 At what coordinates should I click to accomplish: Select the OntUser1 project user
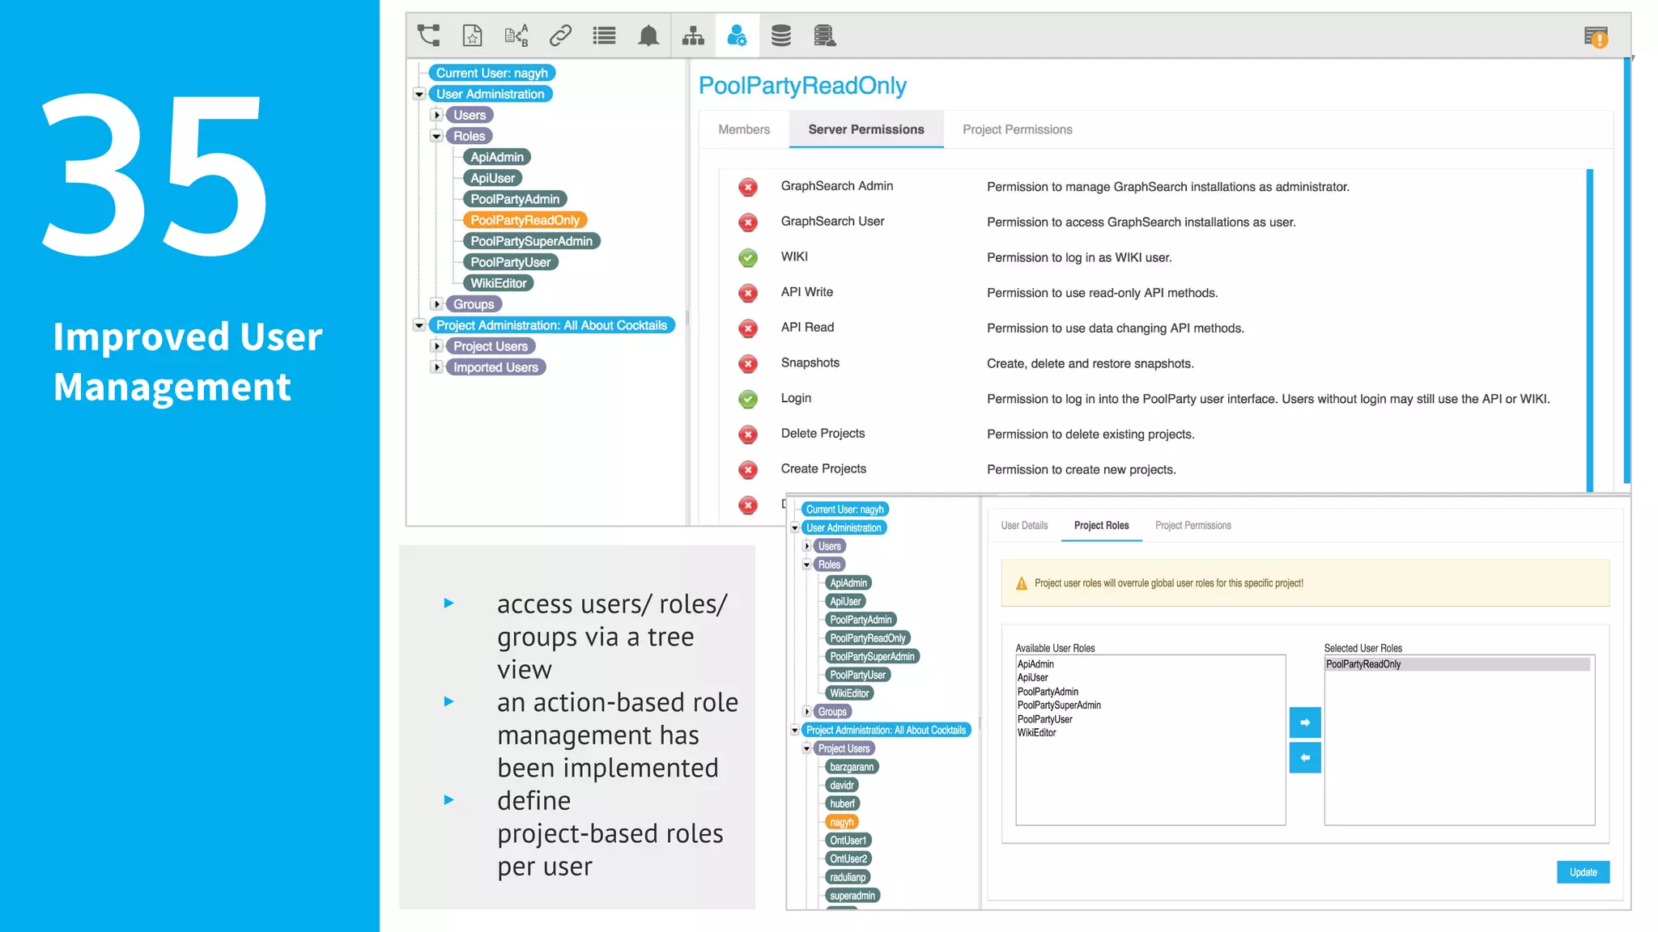(x=848, y=841)
